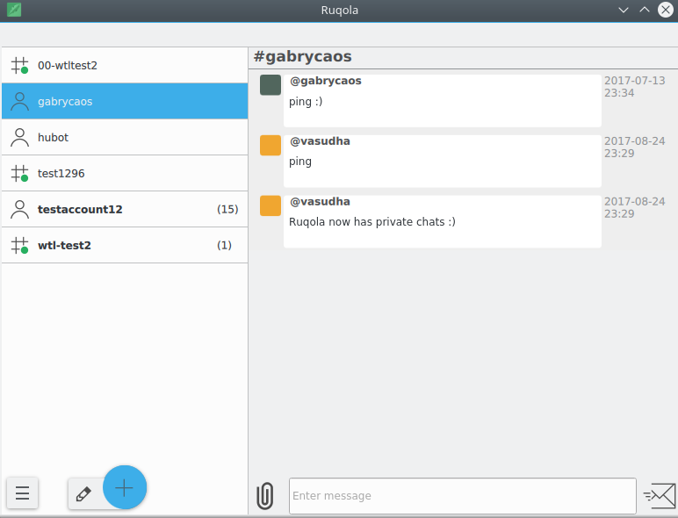This screenshot has height=518, width=678.
Task: Click the Ruqola app icon in title bar
Action: (x=13, y=11)
